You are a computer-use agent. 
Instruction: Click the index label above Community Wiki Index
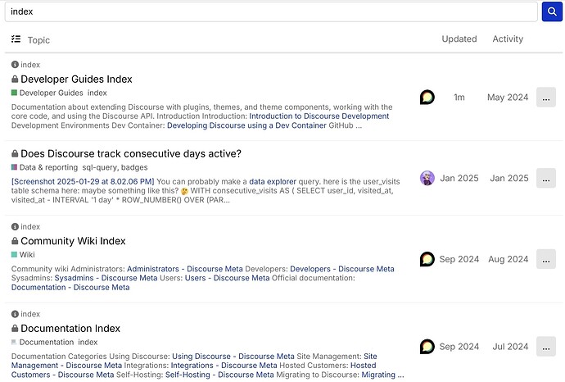point(30,226)
